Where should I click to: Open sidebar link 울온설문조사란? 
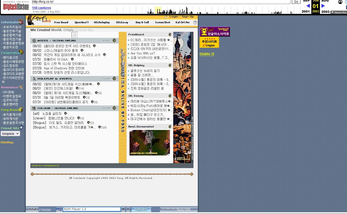(x=13, y=123)
